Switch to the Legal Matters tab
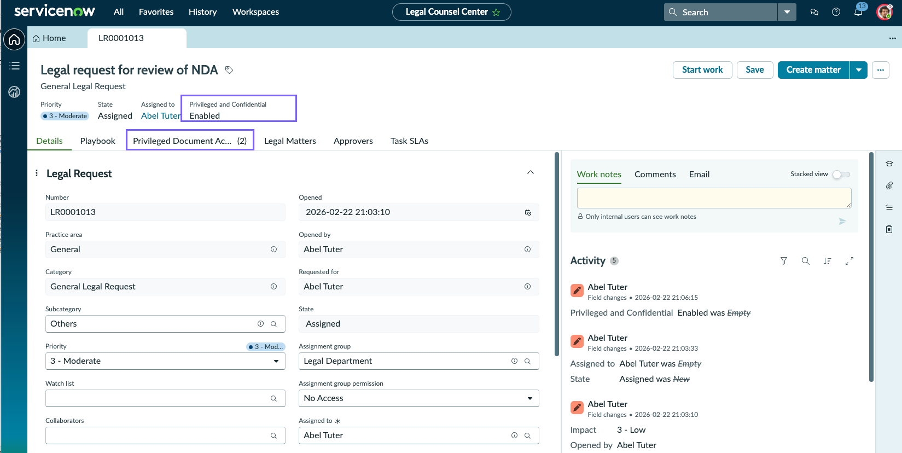902x453 pixels. [x=290, y=141]
